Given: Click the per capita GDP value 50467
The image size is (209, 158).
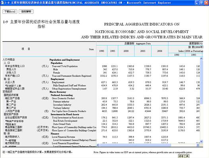Looking at the screenshot, I should coord(165,111).
